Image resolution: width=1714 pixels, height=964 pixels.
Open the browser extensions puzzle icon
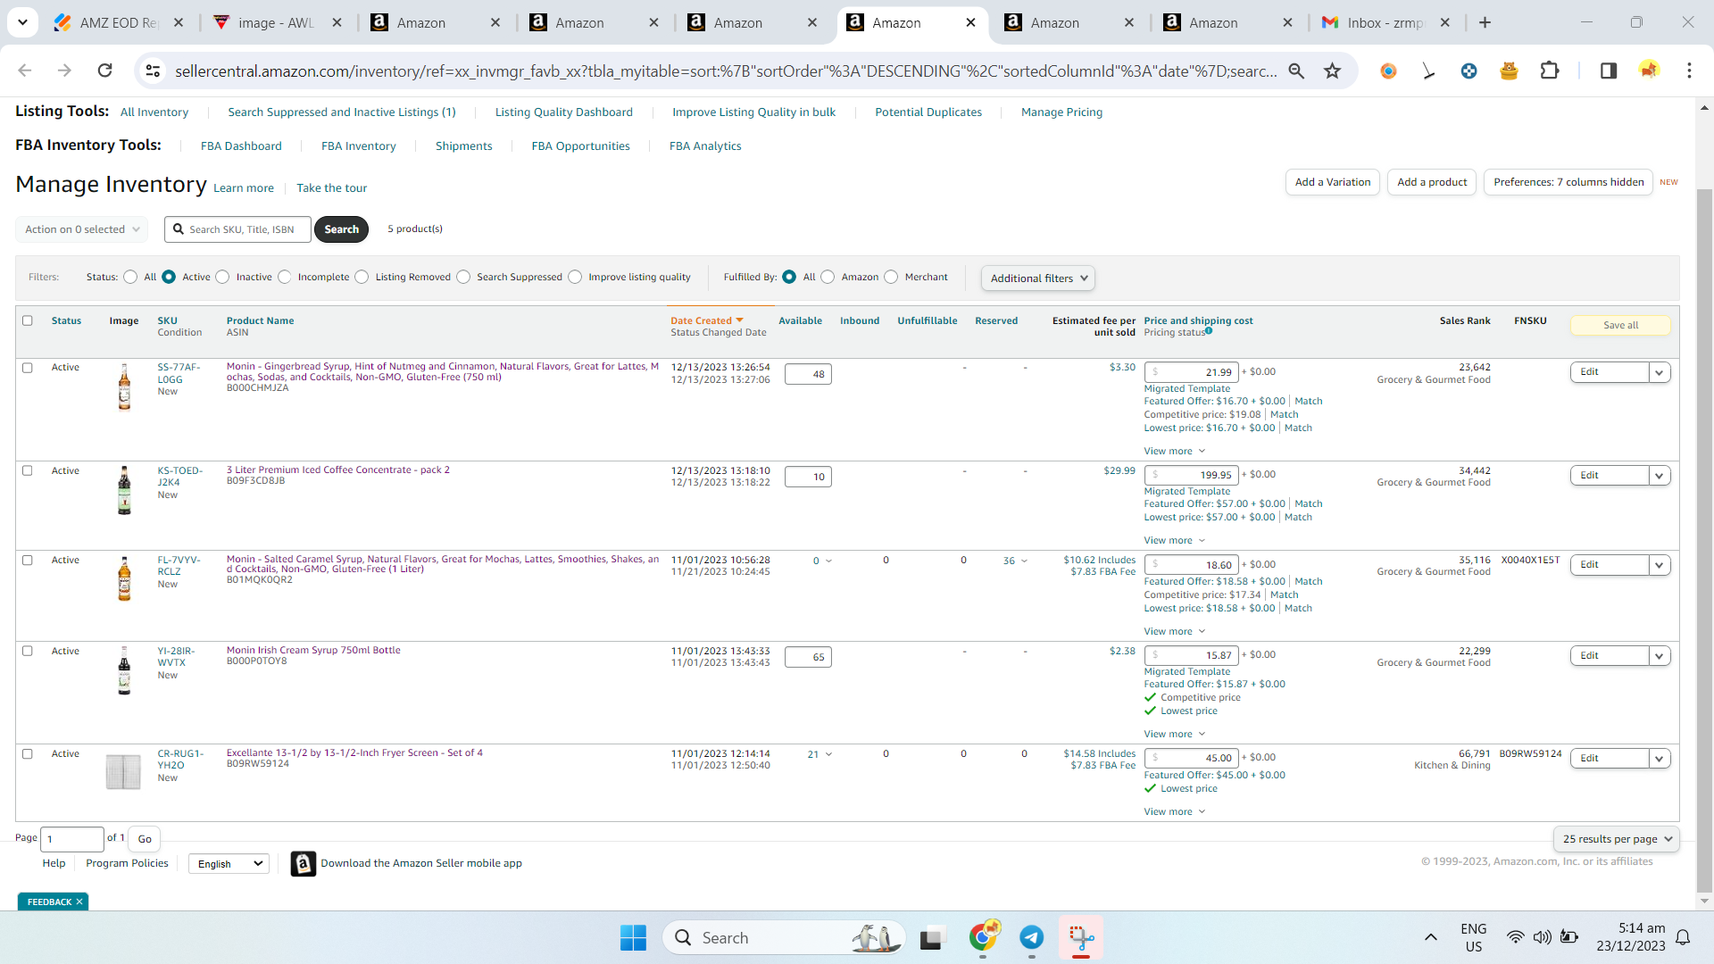[x=1550, y=71]
